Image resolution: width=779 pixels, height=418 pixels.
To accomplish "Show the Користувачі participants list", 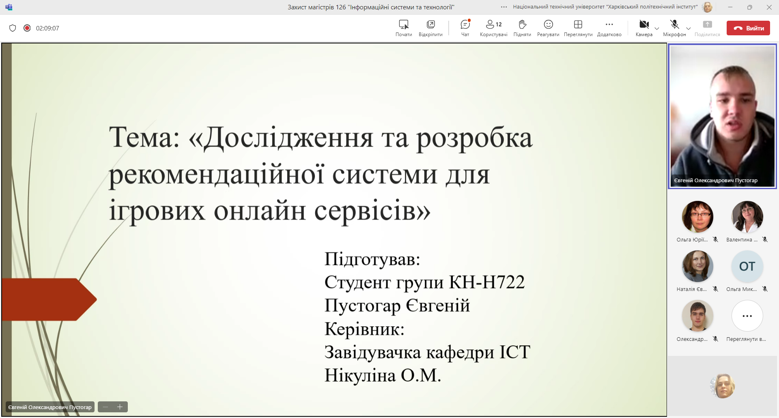I will [493, 28].
